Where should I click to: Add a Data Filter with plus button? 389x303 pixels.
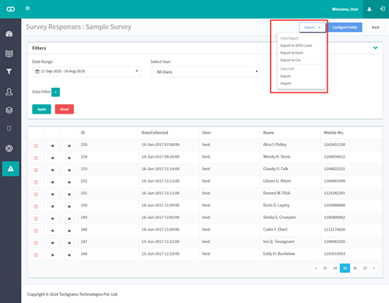point(55,92)
